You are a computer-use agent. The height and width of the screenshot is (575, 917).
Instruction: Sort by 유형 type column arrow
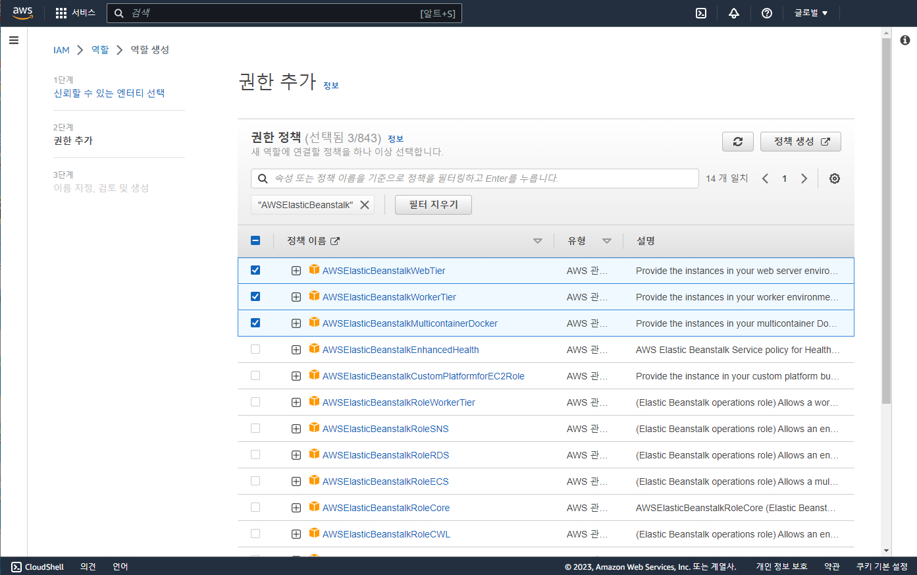click(607, 241)
